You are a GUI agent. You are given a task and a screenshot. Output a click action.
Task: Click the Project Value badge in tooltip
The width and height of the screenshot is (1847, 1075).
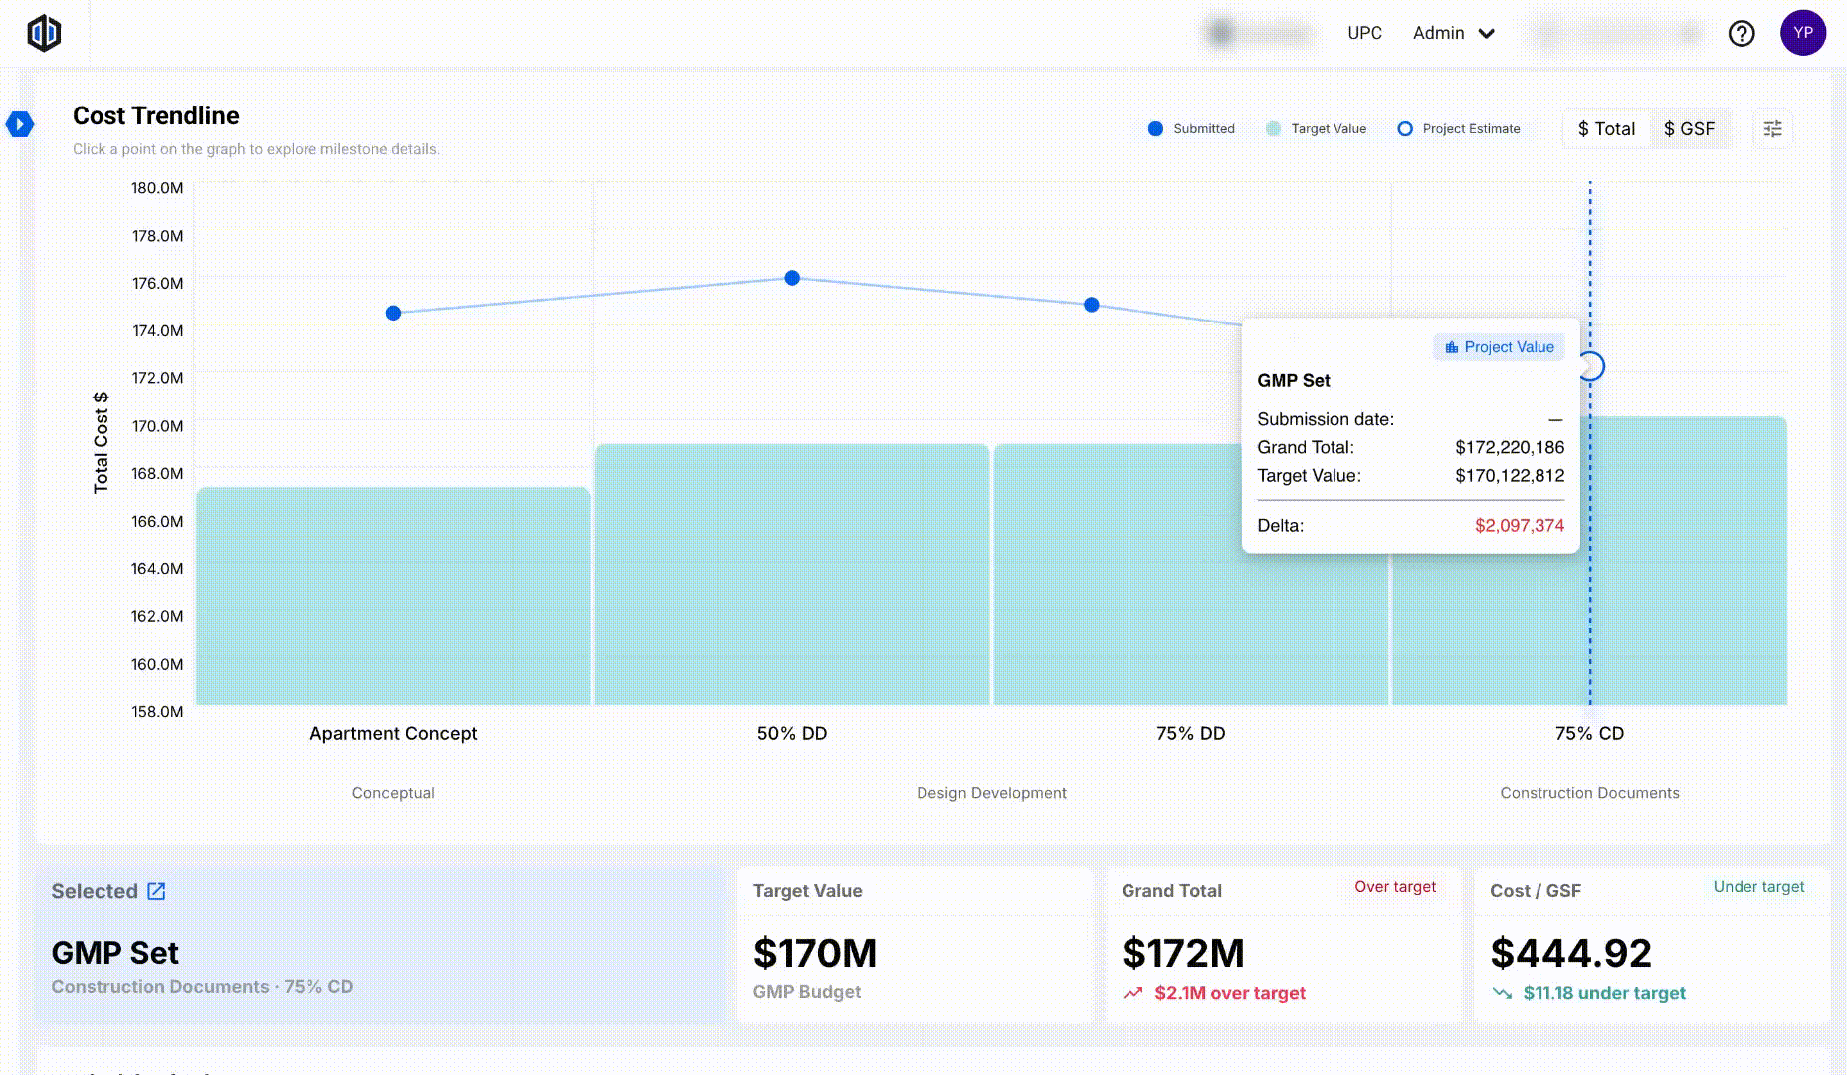[x=1499, y=347]
